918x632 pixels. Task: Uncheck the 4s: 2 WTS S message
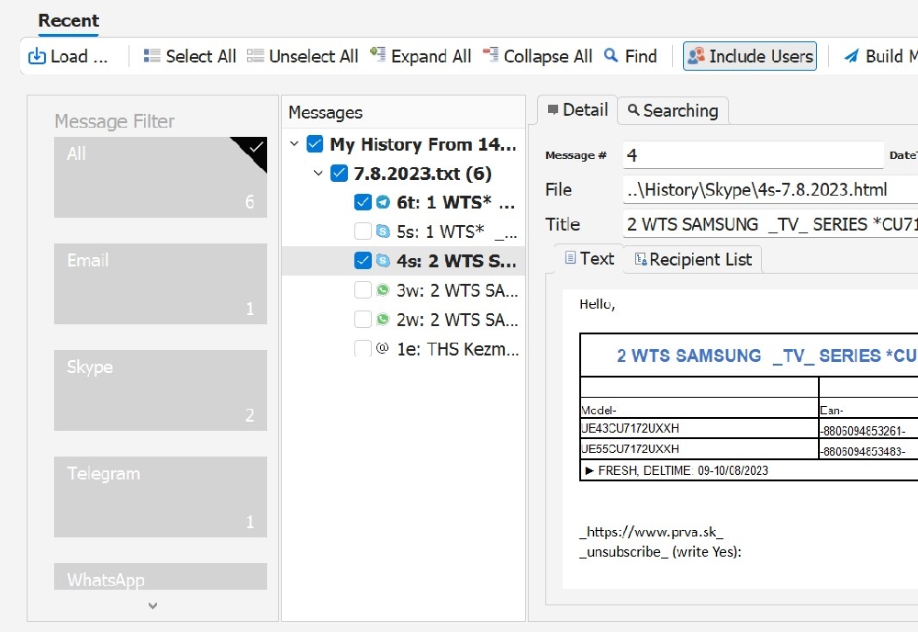(x=363, y=261)
